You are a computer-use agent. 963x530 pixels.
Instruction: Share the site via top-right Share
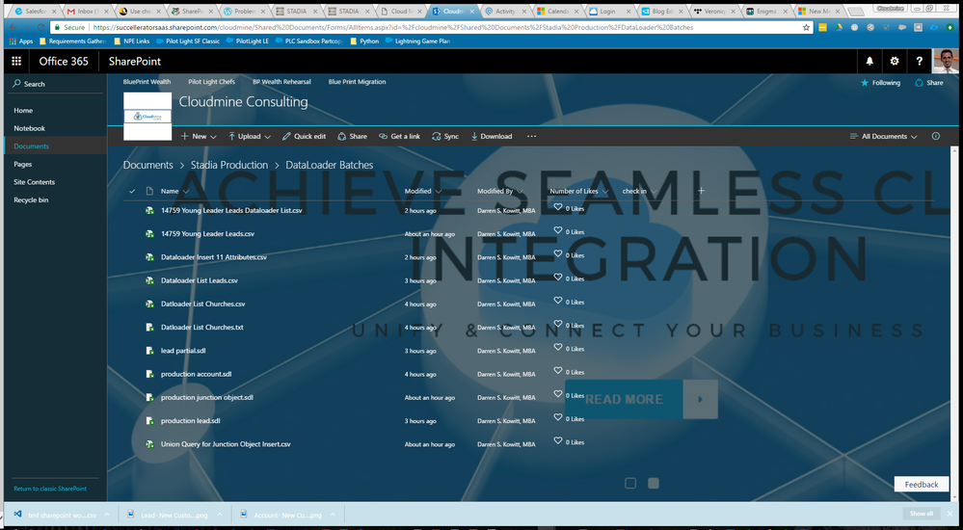click(929, 83)
